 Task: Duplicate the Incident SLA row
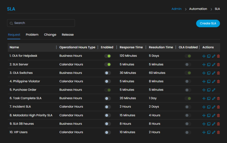pyautogui.click(x=209, y=107)
